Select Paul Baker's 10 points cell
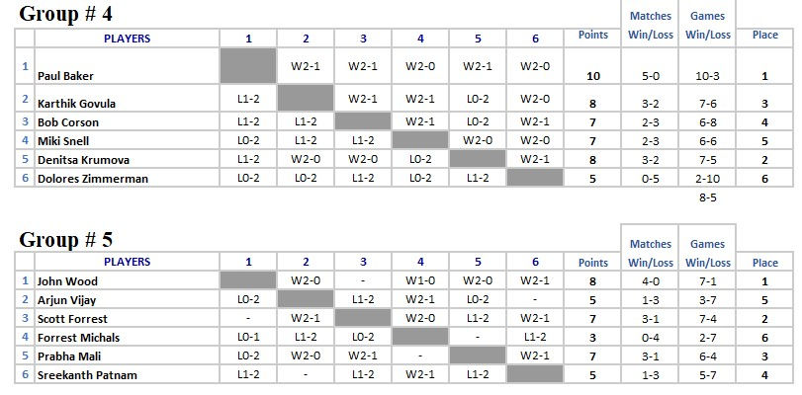 coord(593,75)
